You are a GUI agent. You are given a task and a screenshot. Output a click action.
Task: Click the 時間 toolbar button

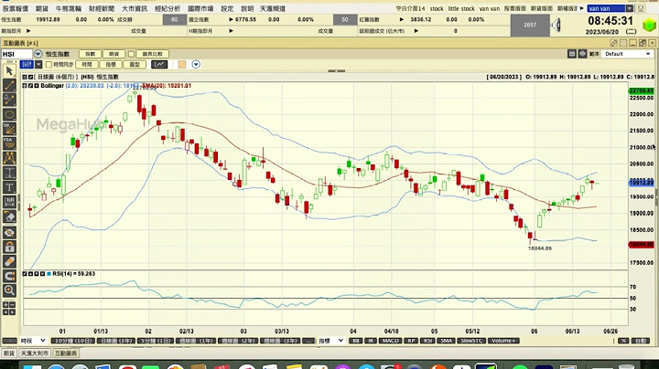87,64
